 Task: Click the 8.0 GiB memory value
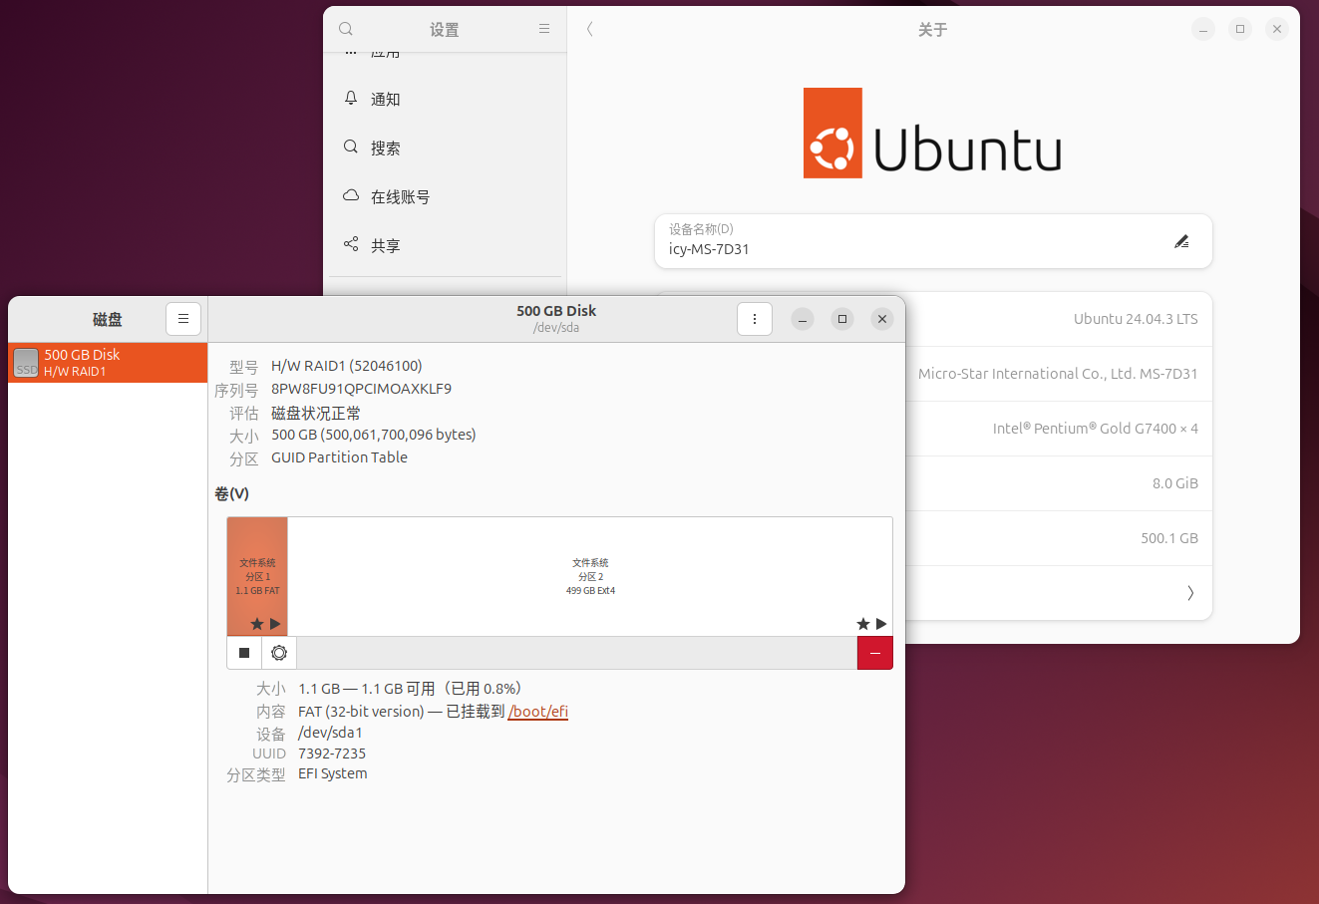click(1175, 483)
